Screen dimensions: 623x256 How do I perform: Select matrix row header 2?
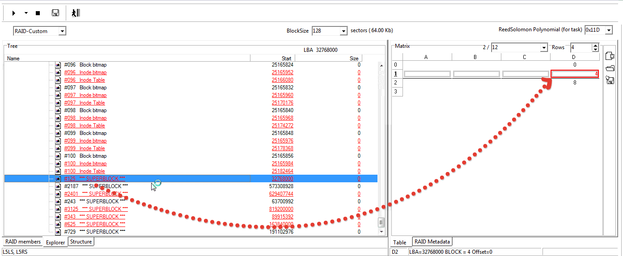tap(397, 83)
